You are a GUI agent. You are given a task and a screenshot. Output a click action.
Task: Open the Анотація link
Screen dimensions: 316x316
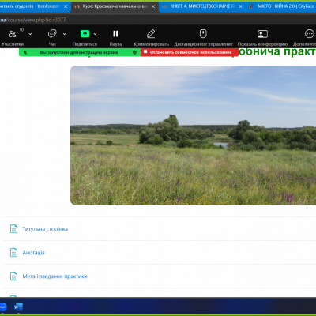pos(33,253)
